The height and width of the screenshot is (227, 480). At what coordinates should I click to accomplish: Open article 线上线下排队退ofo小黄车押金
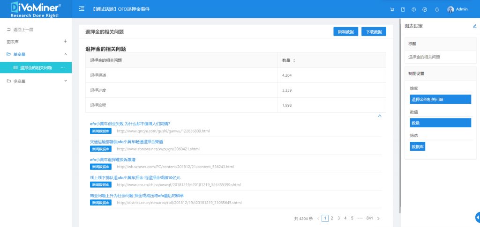click(135, 177)
